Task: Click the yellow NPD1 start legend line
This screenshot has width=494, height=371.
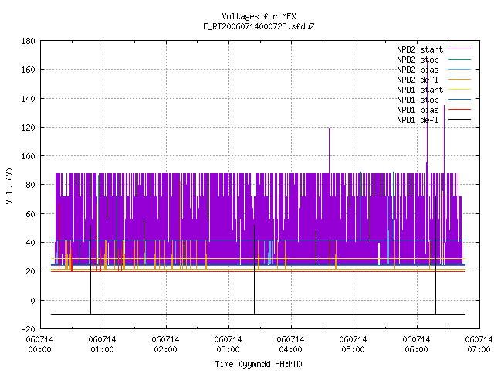Action: click(459, 90)
